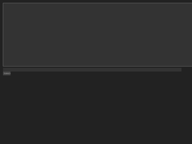Screen dimensions: 192x144
Task: Focus the large outlined box at top
Action: [x=97, y=34]
